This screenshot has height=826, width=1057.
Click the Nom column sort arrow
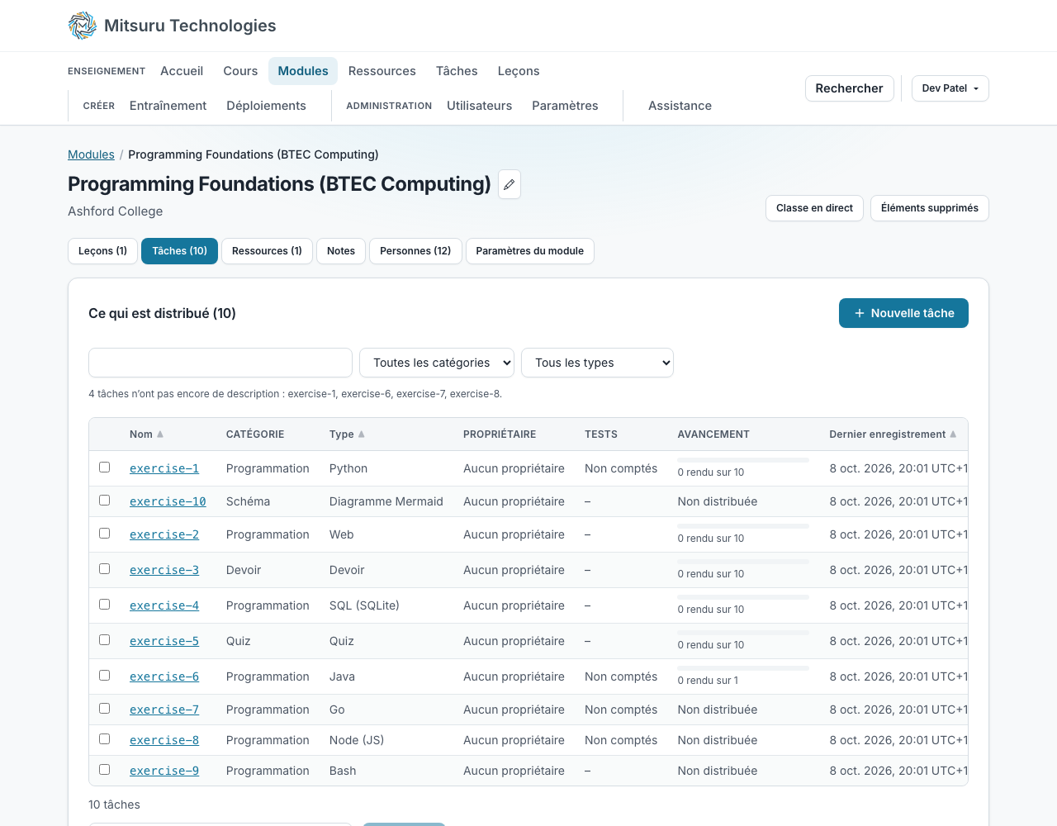coord(160,434)
